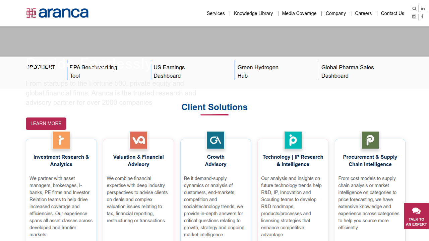Select Technology | IP Research & Intelligence heading
The image size is (429, 241).
click(x=293, y=161)
